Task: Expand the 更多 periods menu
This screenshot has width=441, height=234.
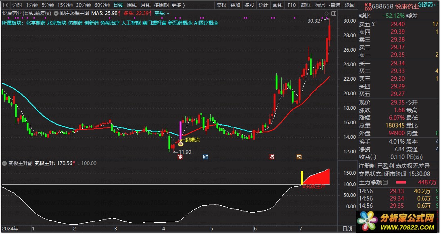Action: click(178, 5)
